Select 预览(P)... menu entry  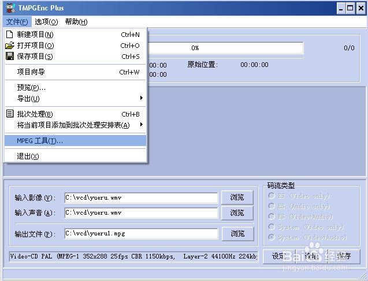point(75,88)
